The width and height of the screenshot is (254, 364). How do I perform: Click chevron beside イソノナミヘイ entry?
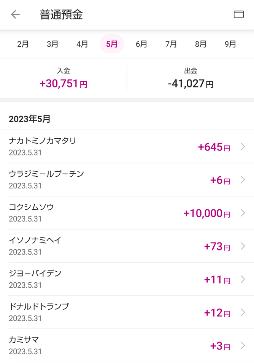[x=243, y=246]
